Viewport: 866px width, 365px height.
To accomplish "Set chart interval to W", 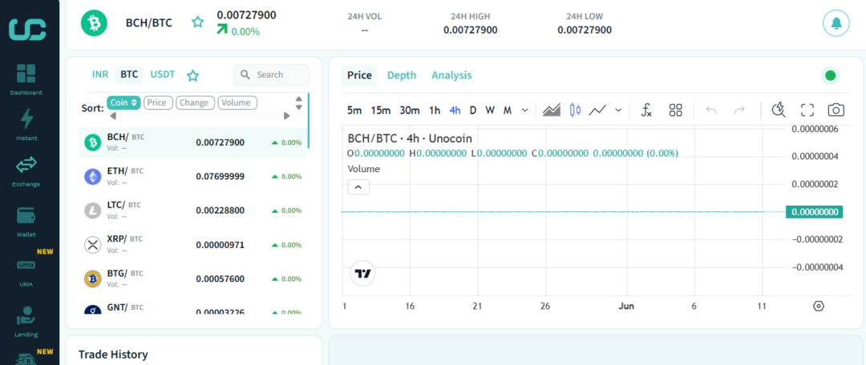I will tap(490, 110).
